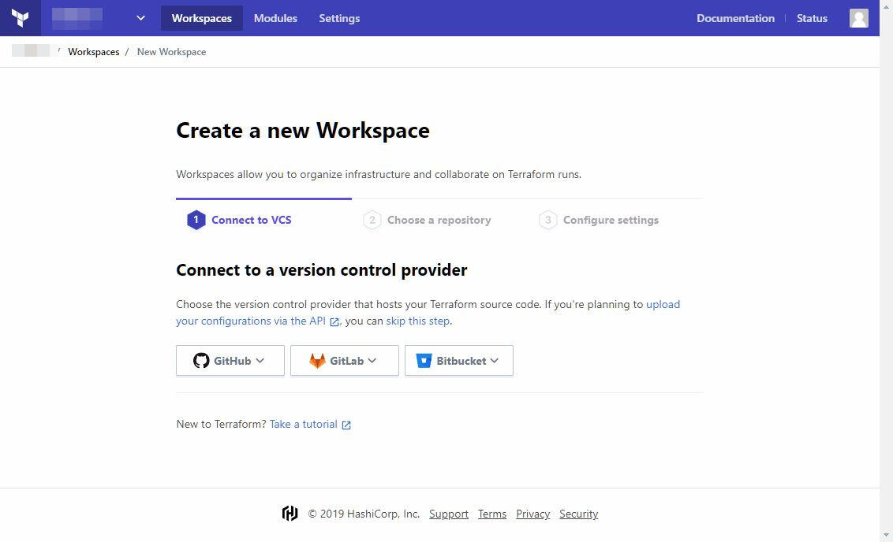Click the GitLab fox icon
Image resolution: width=893 pixels, height=542 pixels.
[317, 361]
